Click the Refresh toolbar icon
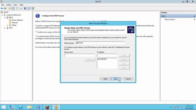Viewport: 196px width, 110px height. click(21, 8)
